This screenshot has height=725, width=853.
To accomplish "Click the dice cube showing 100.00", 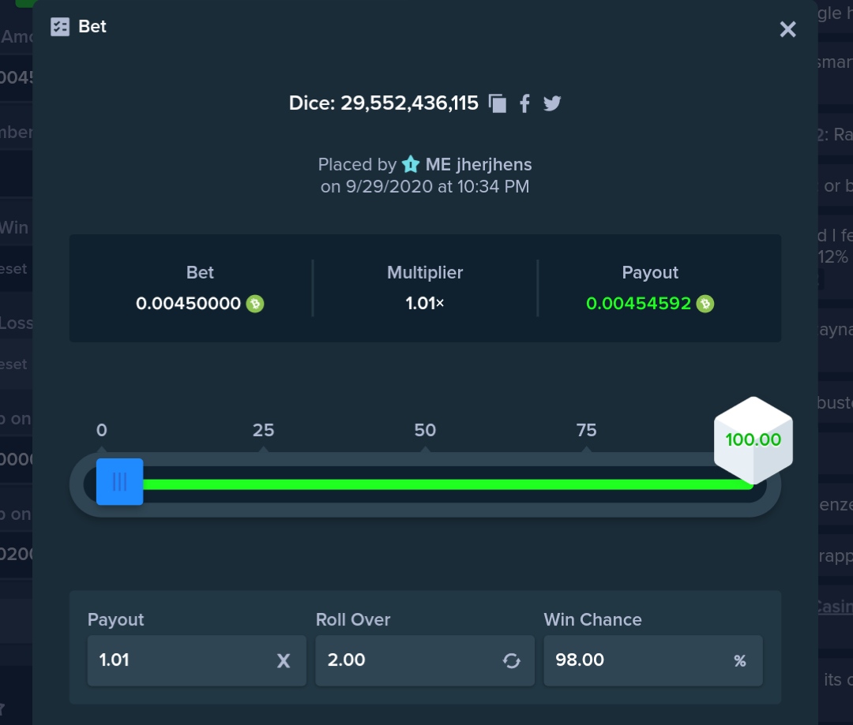I will point(753,439).
